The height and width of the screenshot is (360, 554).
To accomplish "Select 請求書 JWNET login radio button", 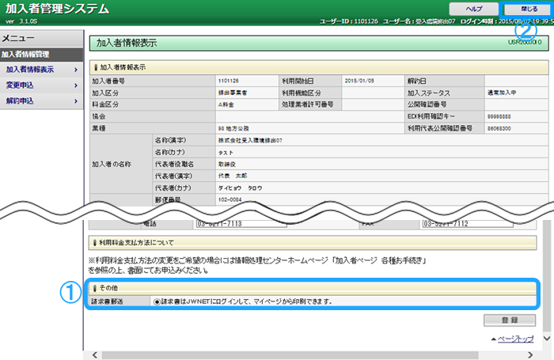I will [x=157, y=301].
